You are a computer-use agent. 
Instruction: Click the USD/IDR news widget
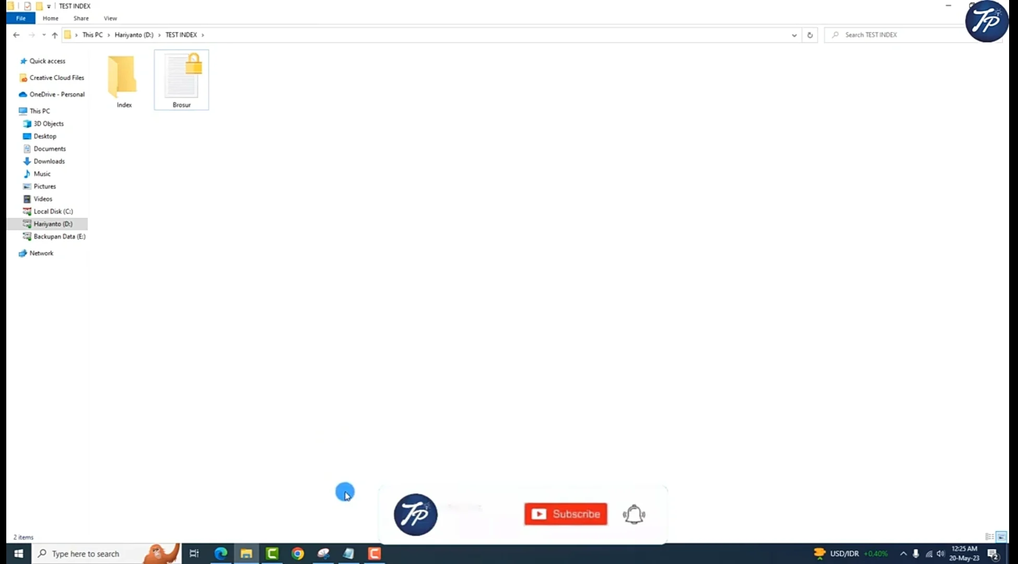pos(850,554)
